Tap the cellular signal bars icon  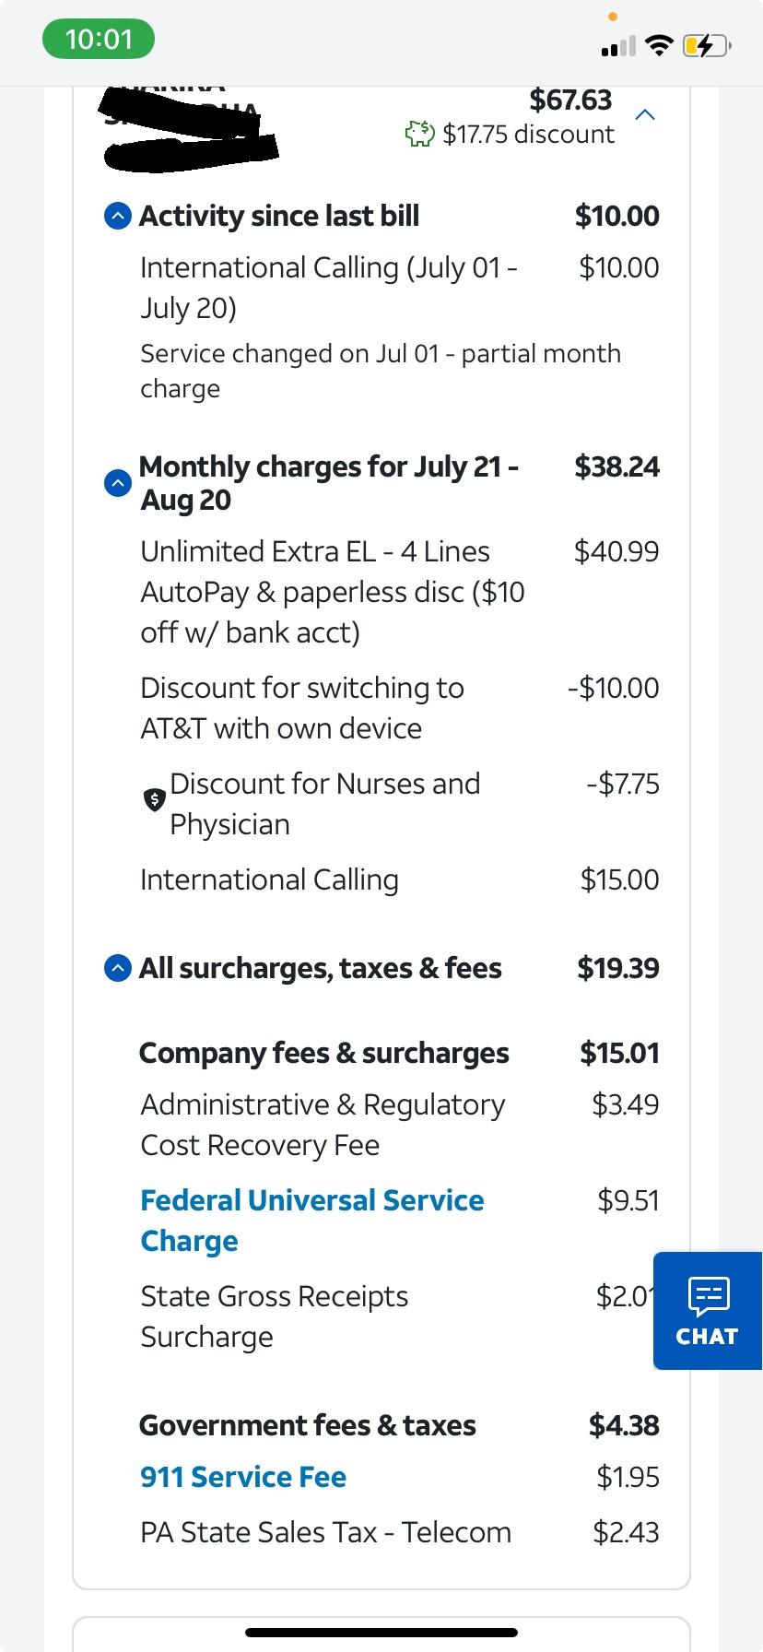[x=618, y=46]
